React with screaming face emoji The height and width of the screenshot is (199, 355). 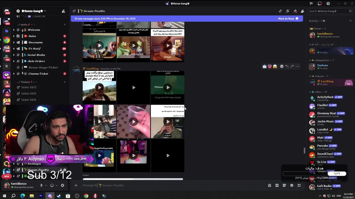tap(275, 66)
